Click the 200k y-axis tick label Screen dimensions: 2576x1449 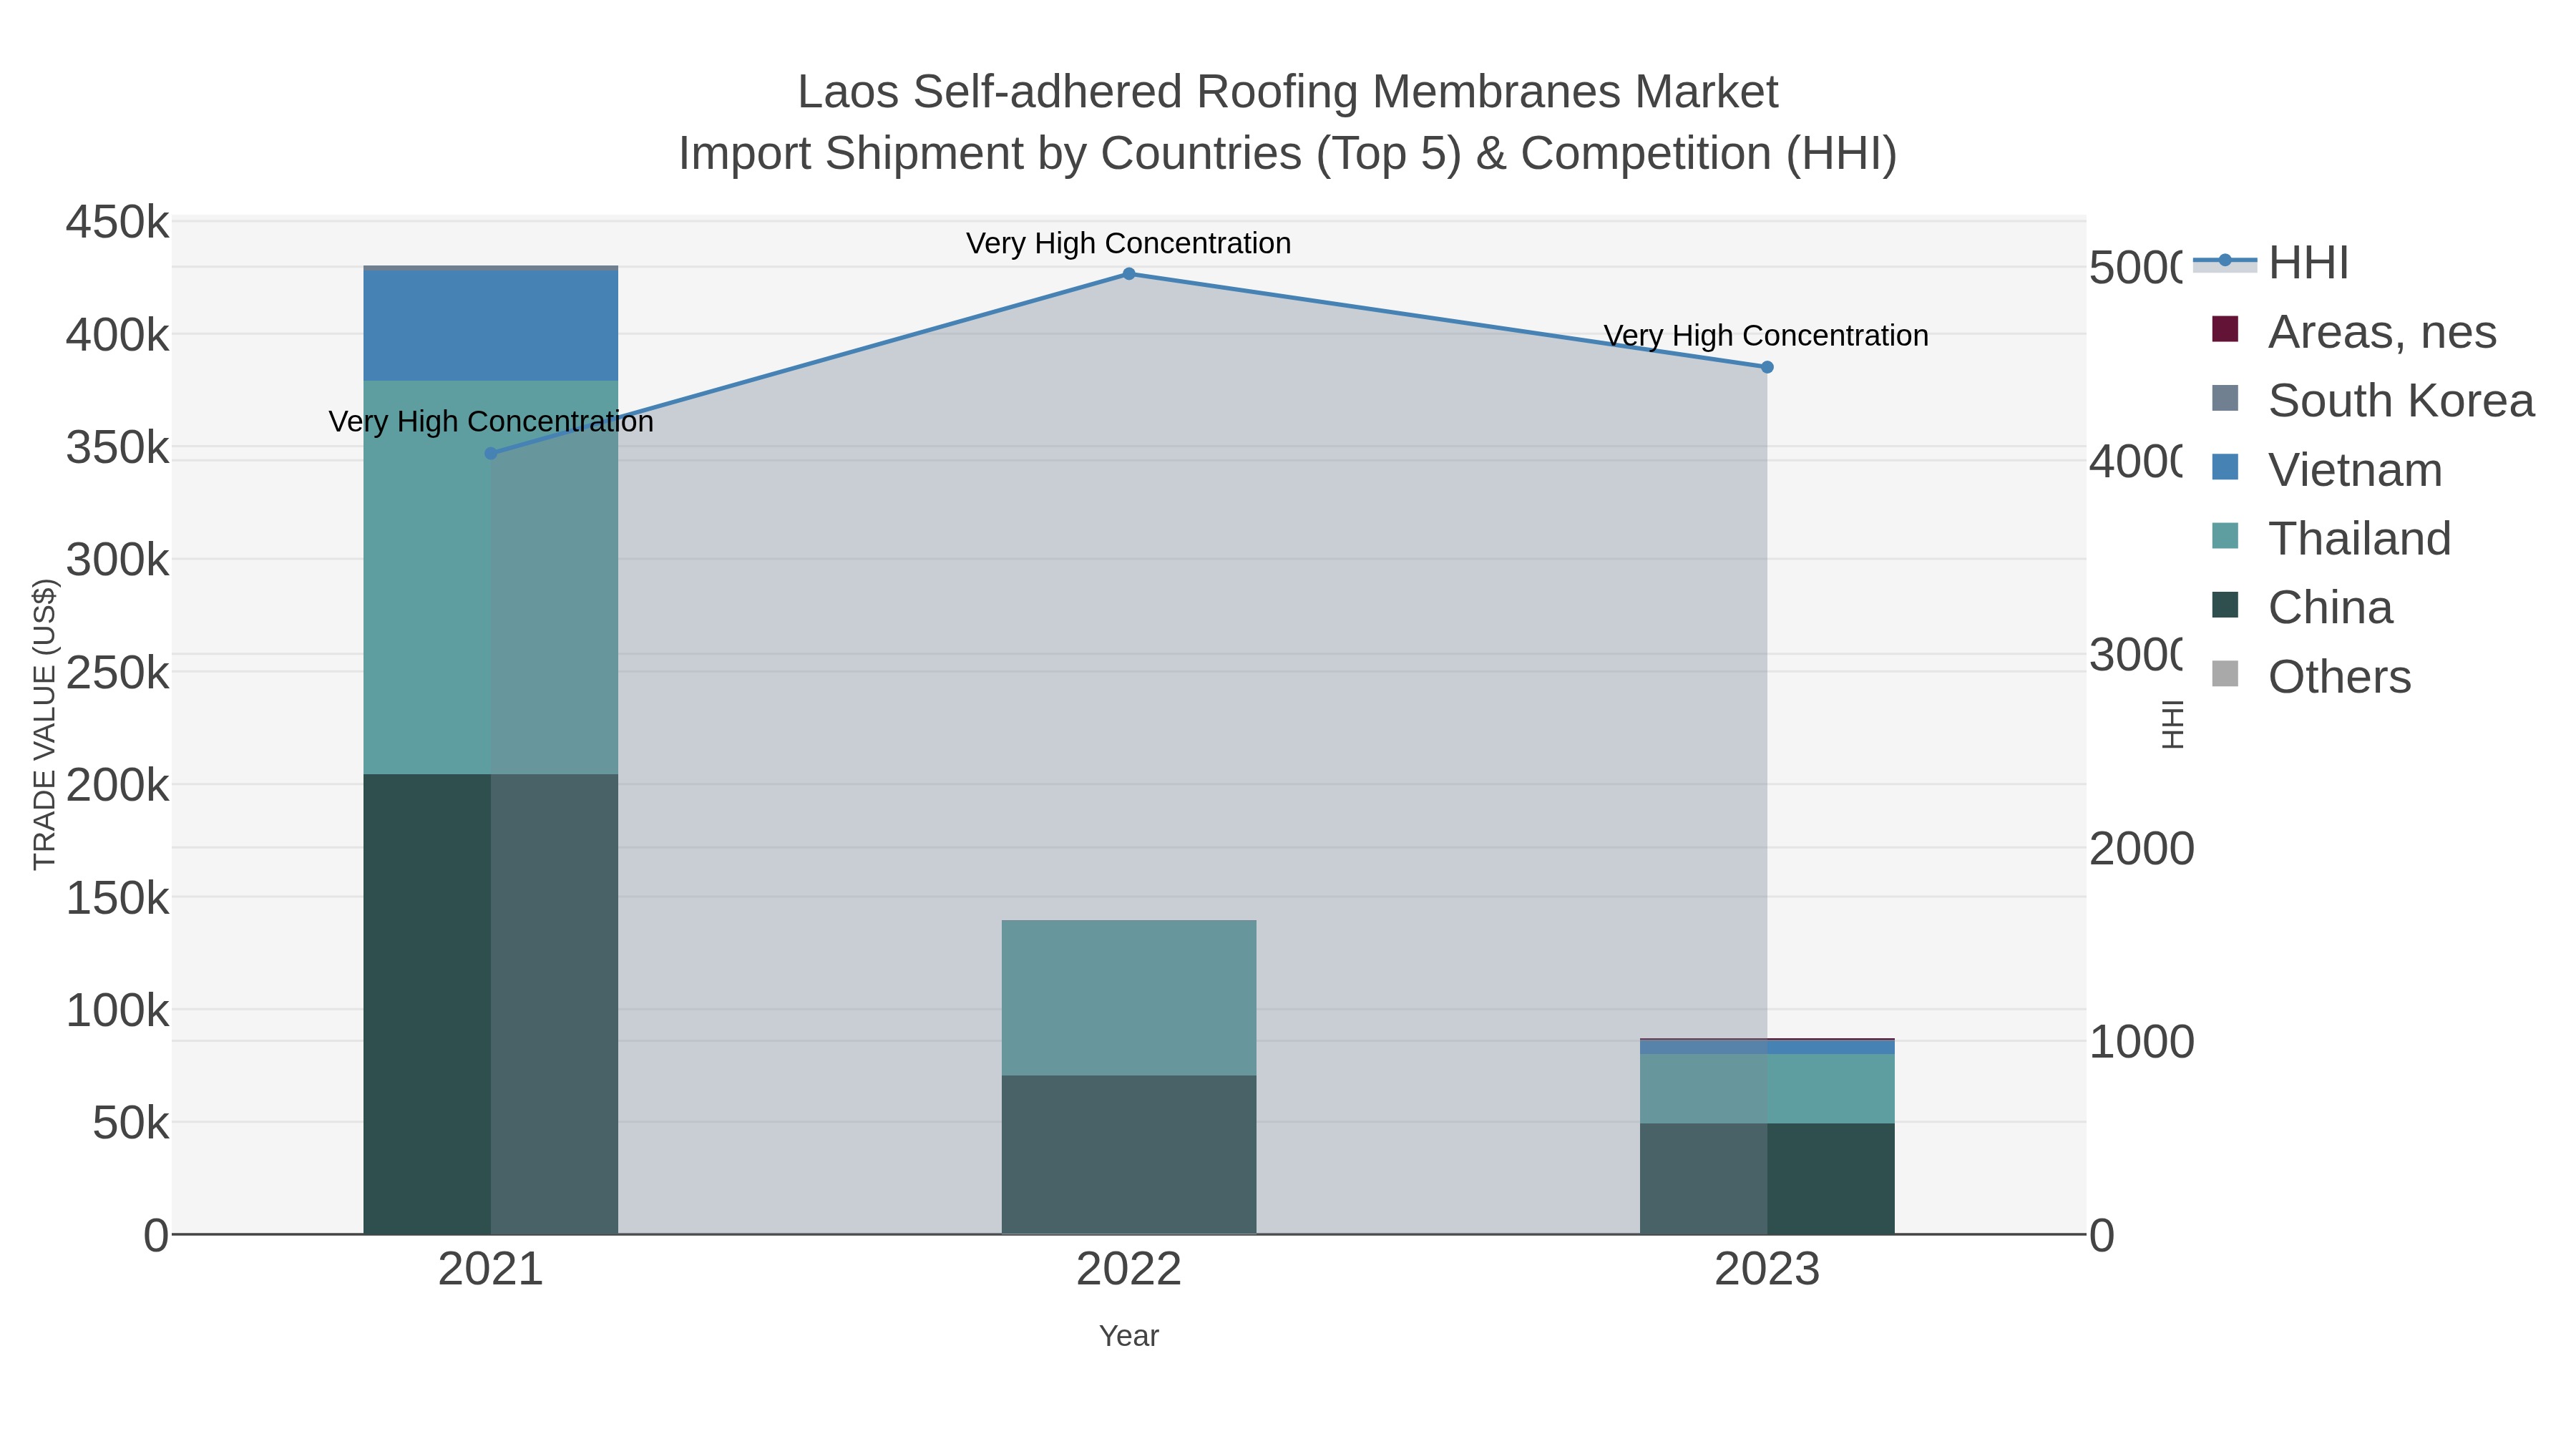point(117,786)
